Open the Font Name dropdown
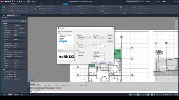 pyautogui.click(x=84, y=38)
